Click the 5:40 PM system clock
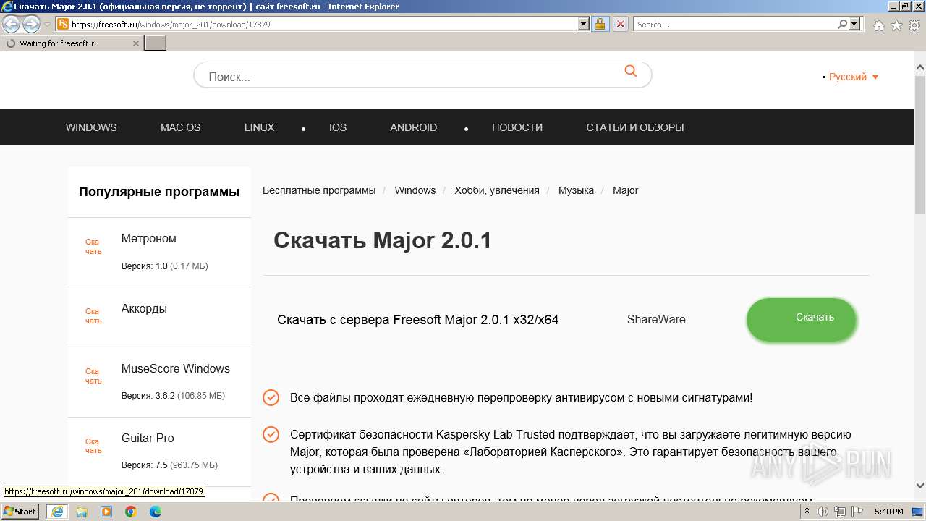Viewport: 926px width, 521px height. pos(889,512)
